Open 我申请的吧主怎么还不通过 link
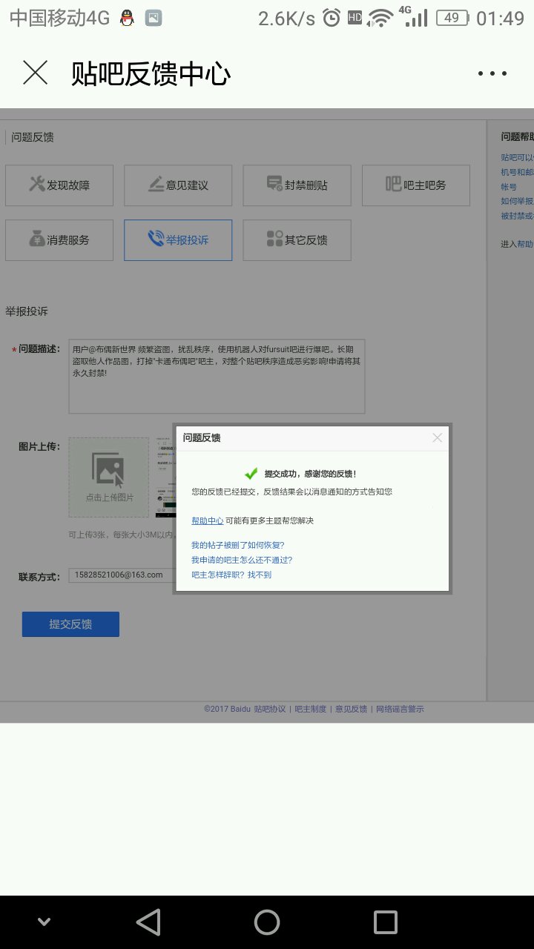 pyautogui.click(x=242, y=561)
